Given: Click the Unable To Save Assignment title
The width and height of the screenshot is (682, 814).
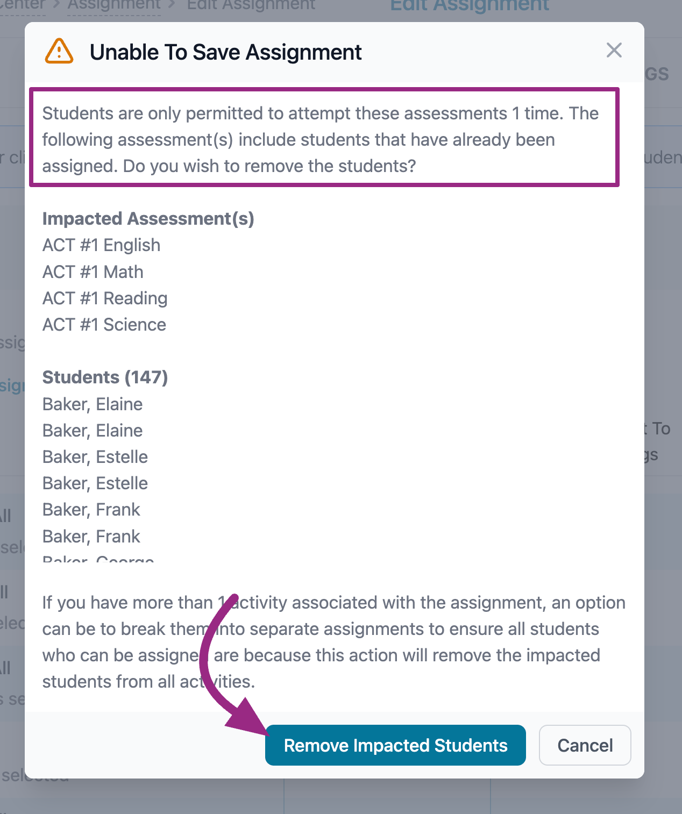Looking at the screenshot, I should (x=225, y=53).
